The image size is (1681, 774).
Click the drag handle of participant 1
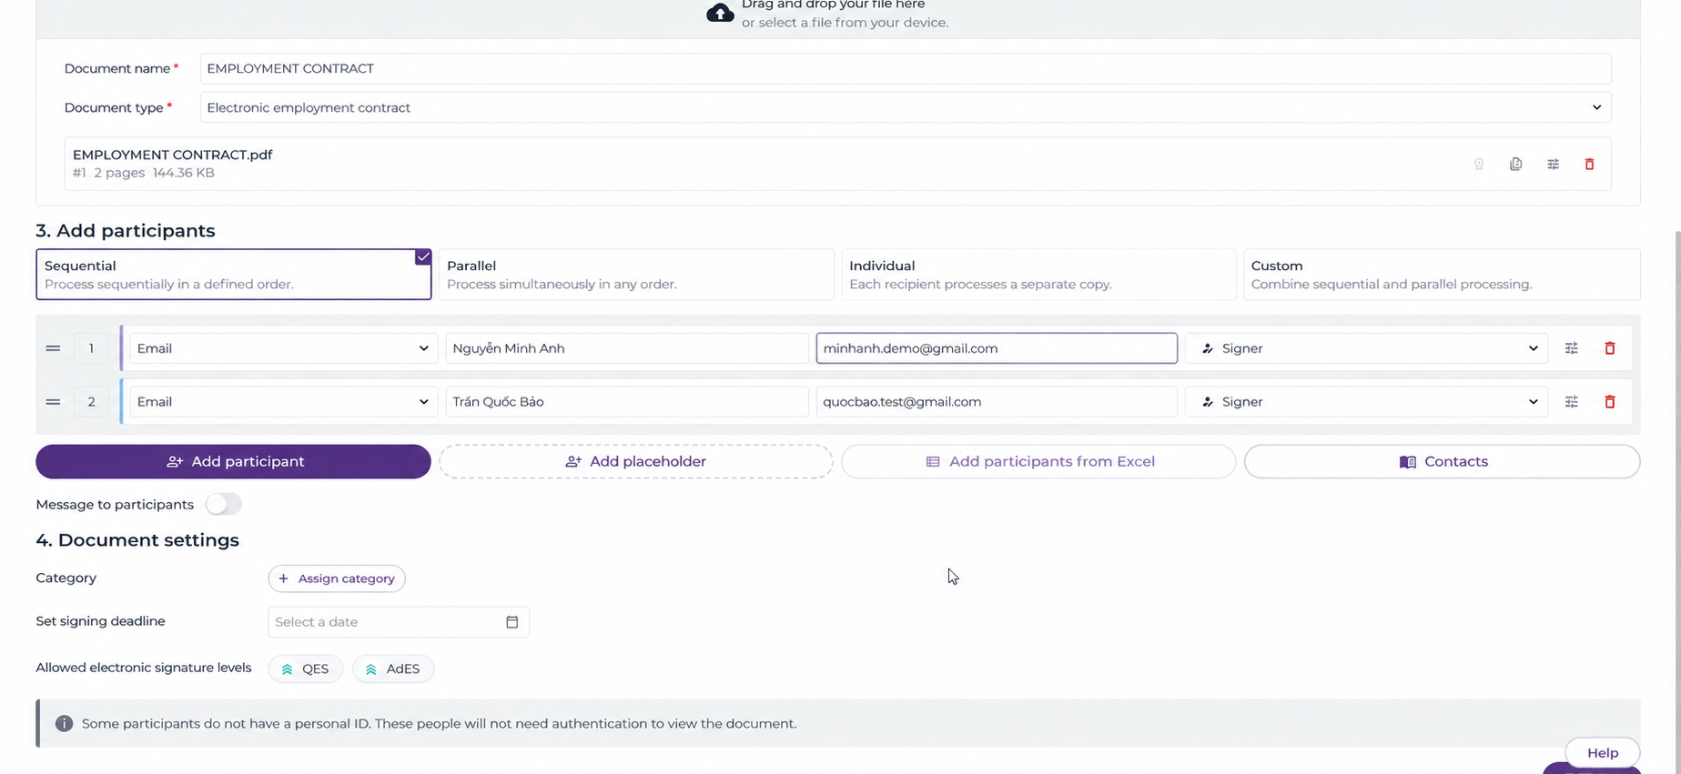[x=53, y=348]
